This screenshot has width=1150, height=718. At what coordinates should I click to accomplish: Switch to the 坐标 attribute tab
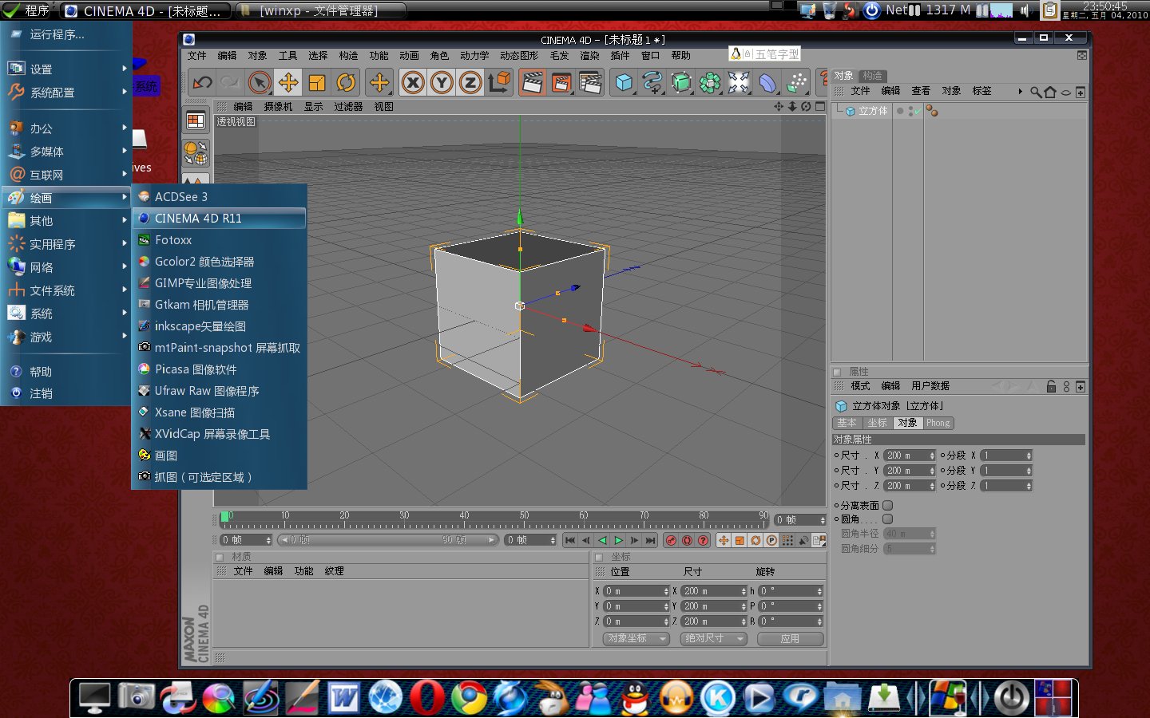877,424
